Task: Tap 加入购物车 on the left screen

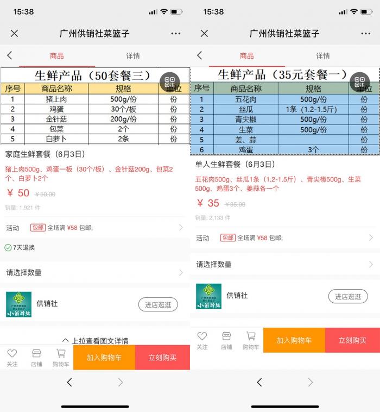Action: point(104,357)
